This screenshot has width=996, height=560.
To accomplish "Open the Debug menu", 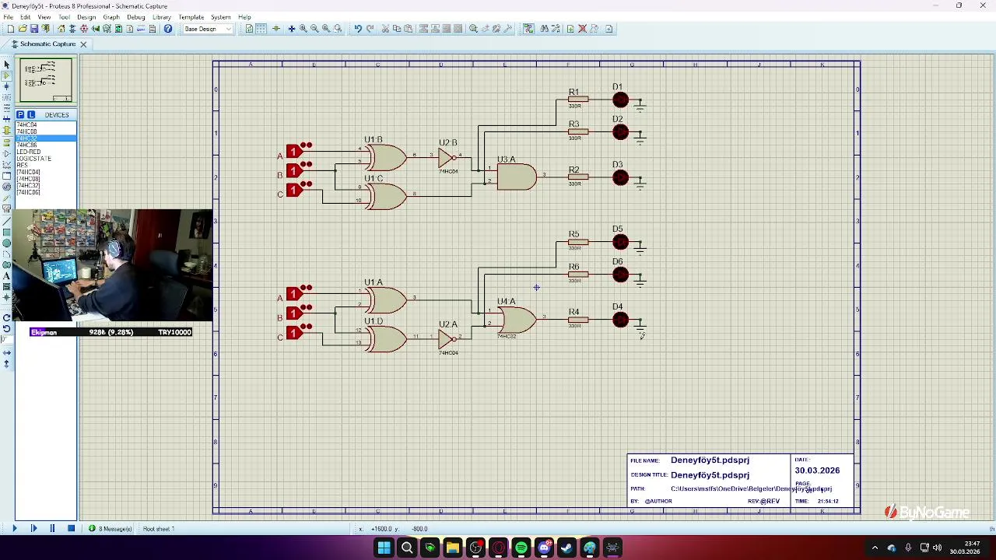I will (x=136, y=17).
